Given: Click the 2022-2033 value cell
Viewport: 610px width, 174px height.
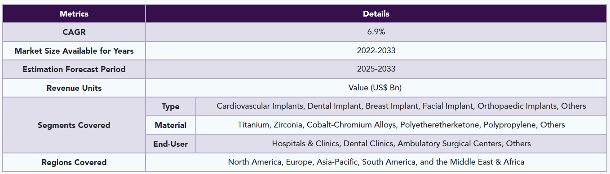Looking at the screenshot, I should 376,51.
